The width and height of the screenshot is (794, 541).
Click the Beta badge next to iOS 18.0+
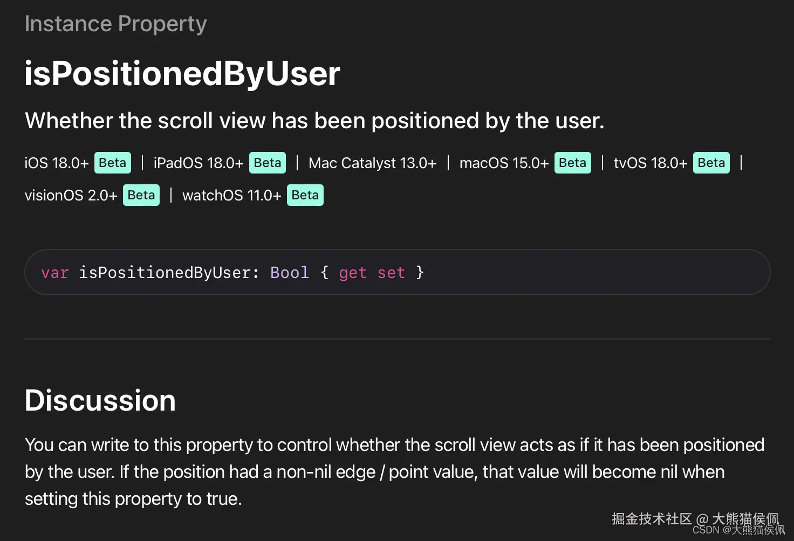point(112,163)
